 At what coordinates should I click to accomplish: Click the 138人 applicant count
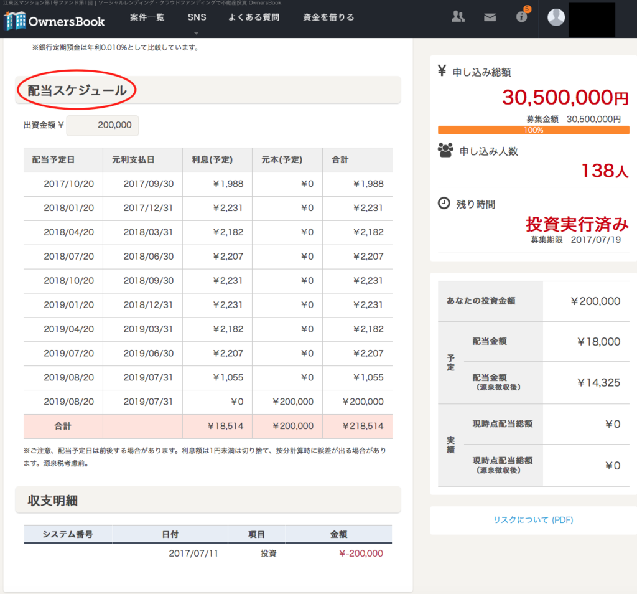pyautogui.click(x=605, y=171)
